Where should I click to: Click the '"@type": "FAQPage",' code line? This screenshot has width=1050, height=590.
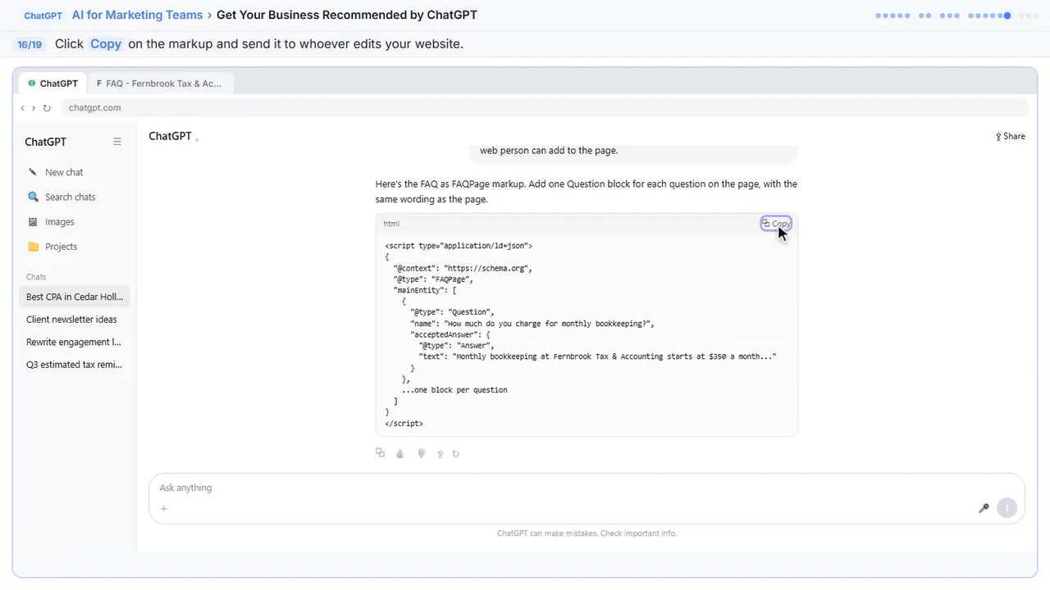(433, 279)
